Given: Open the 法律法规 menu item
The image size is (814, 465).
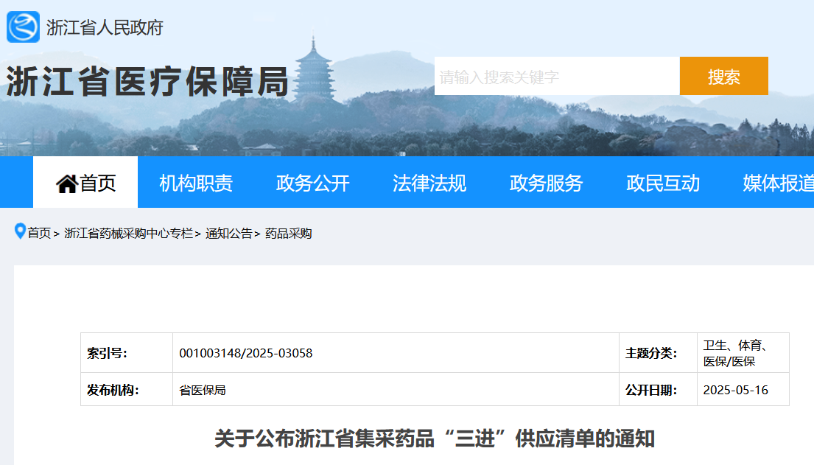Looking at the screenshot, I should coord(429,183).
